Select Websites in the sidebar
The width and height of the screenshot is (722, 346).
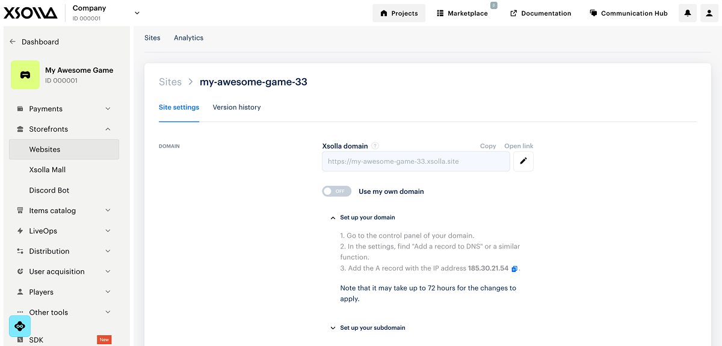[x=64, y=149]
